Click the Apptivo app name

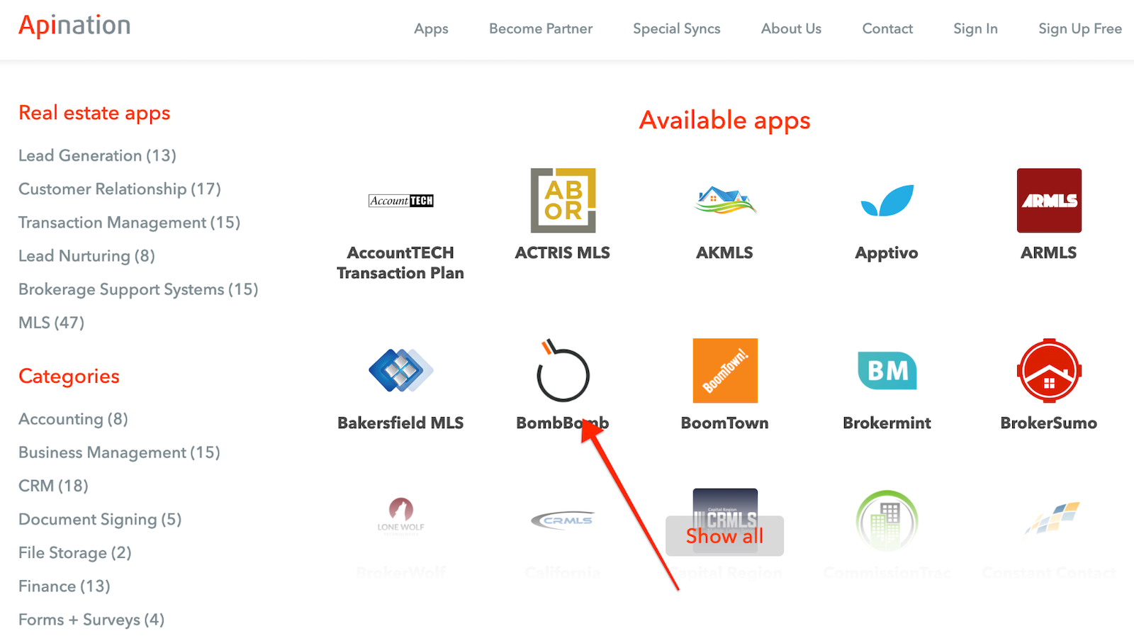pos(887,253)
